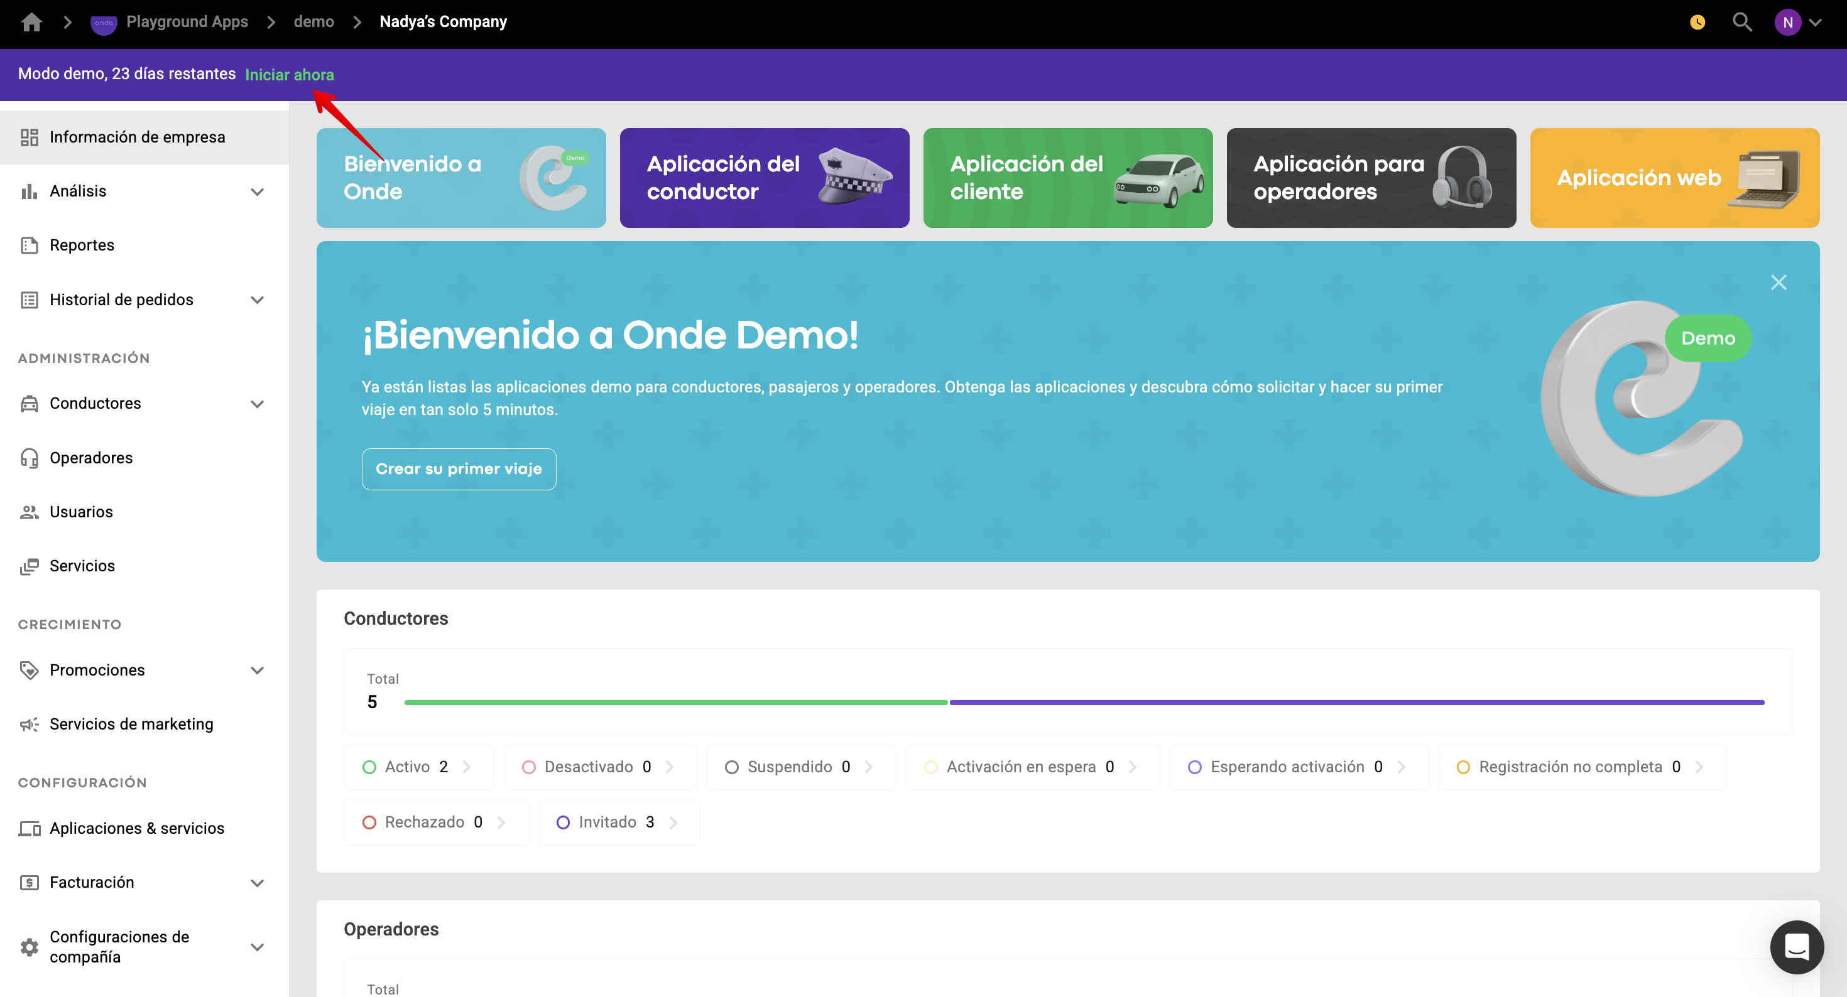
Task: Click the Reportes document icon
Action: coord(30,245)
